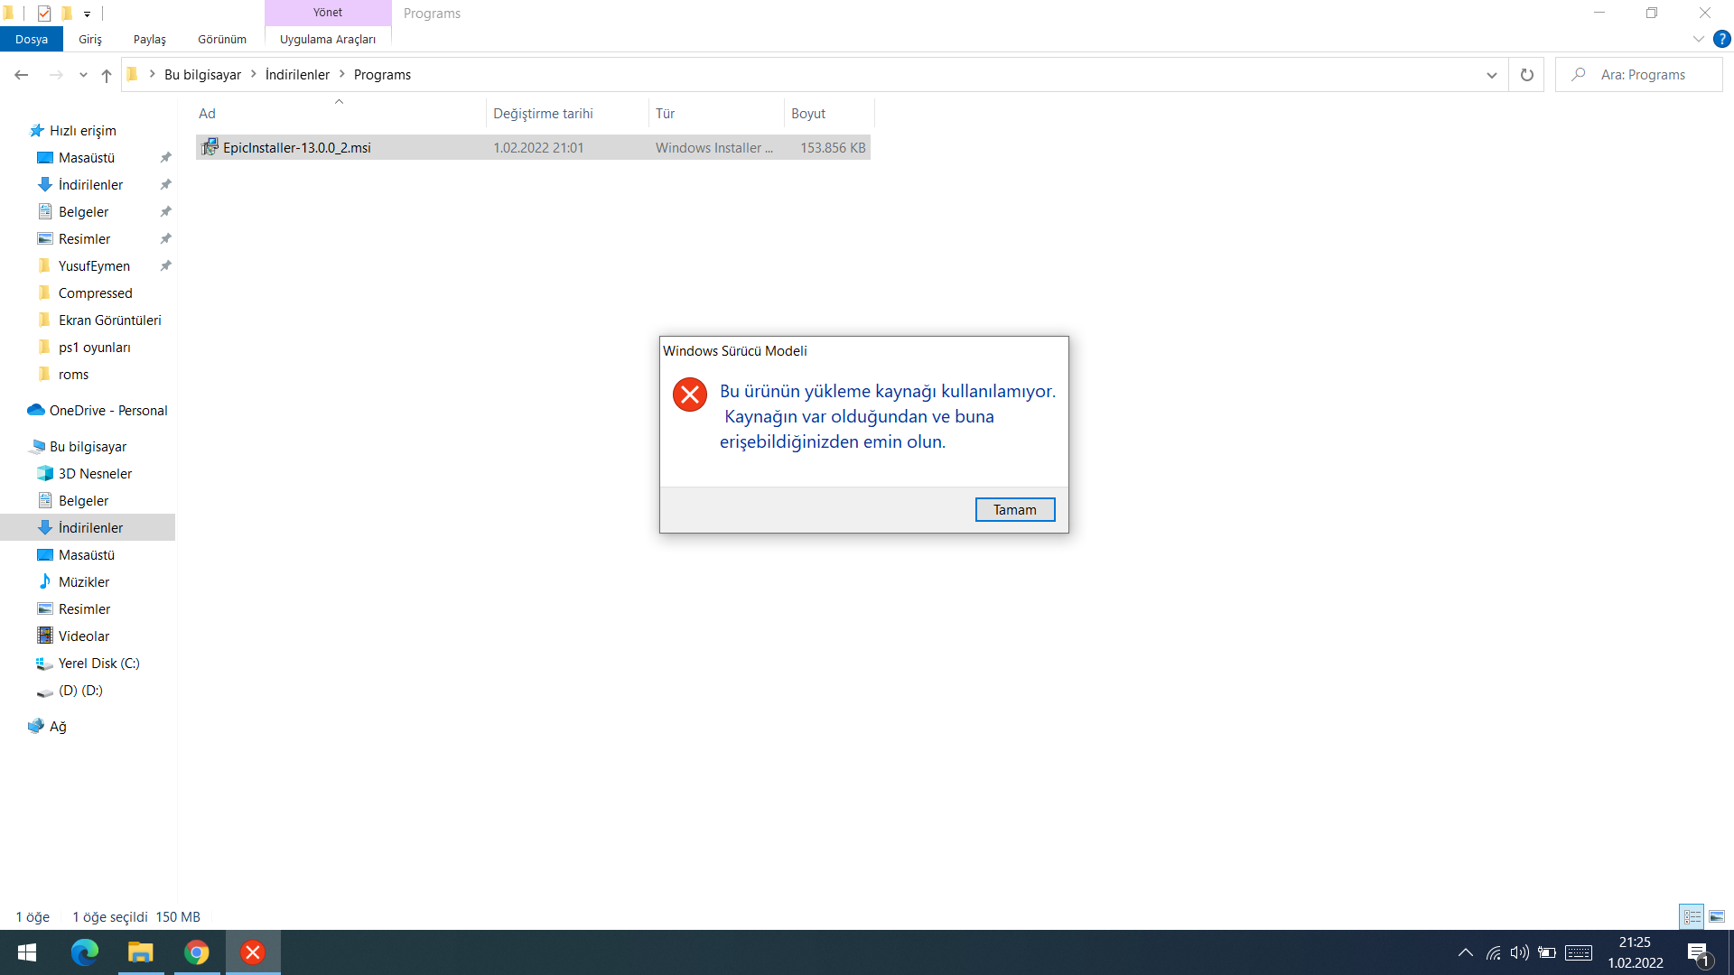Open the taskbar notification center icon
1734x975 pixels.
pyautogui.click(x=1698, y=952)
